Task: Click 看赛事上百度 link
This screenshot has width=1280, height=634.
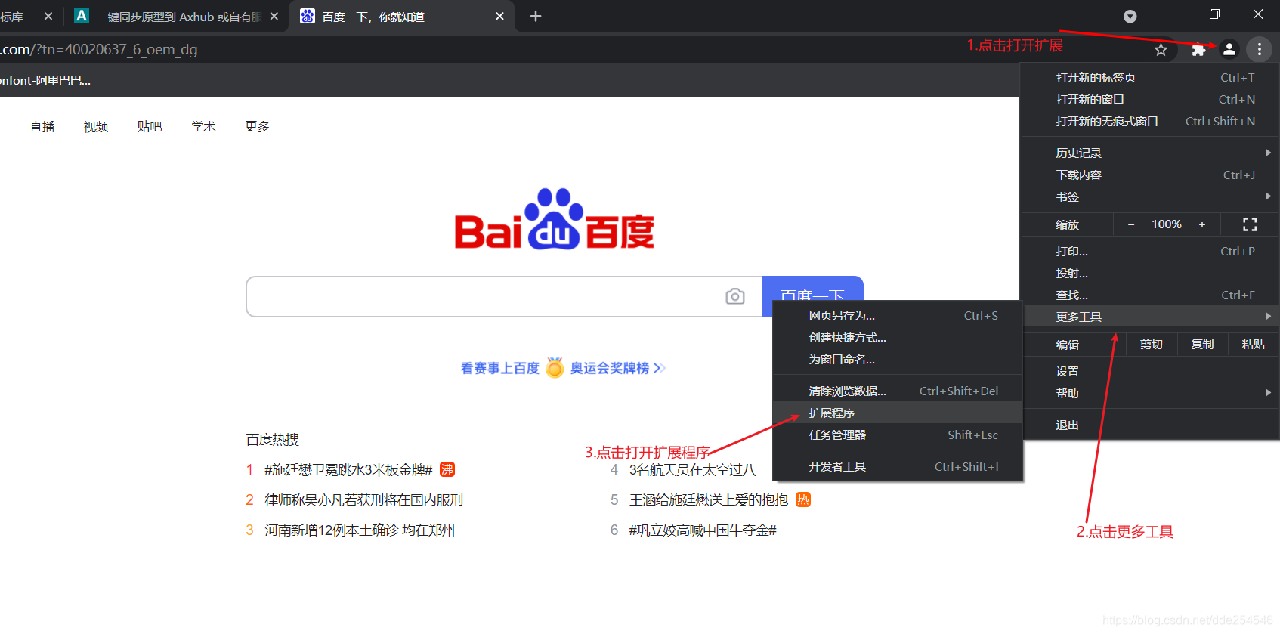Action: (500, 368)
